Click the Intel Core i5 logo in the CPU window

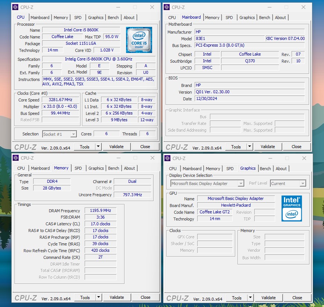click(139, 40)
